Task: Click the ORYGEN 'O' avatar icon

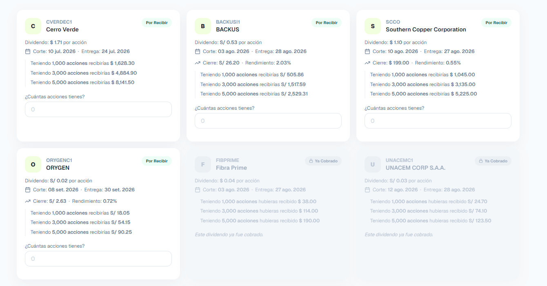Action: coord(33,164)
